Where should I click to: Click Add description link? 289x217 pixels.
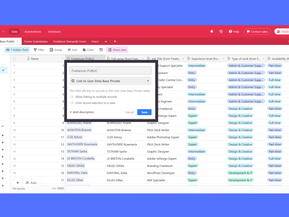click(x=82, y=112)
